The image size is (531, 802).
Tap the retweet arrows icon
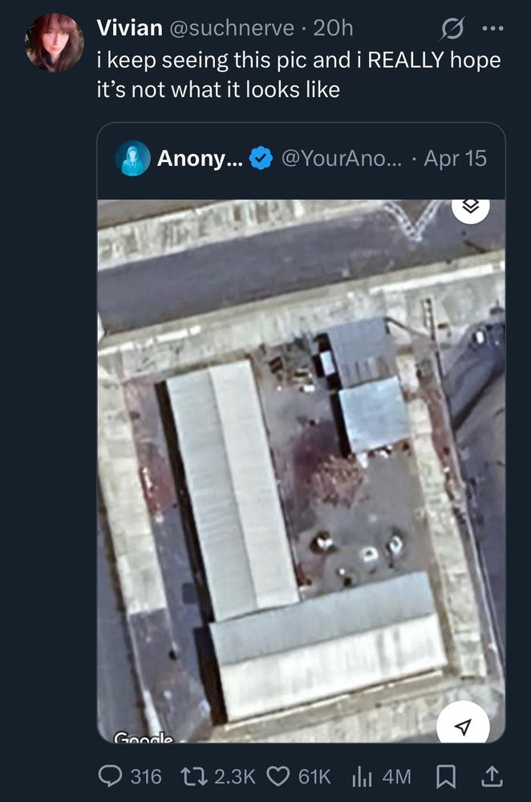click(194, 776)
